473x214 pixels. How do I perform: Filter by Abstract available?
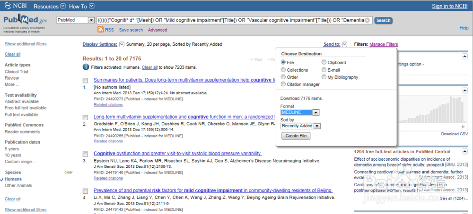(22, 102)
